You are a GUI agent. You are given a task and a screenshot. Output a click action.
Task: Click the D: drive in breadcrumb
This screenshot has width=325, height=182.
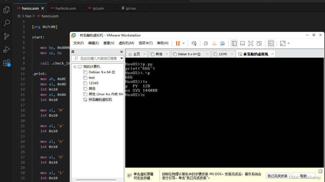[19, 16]
